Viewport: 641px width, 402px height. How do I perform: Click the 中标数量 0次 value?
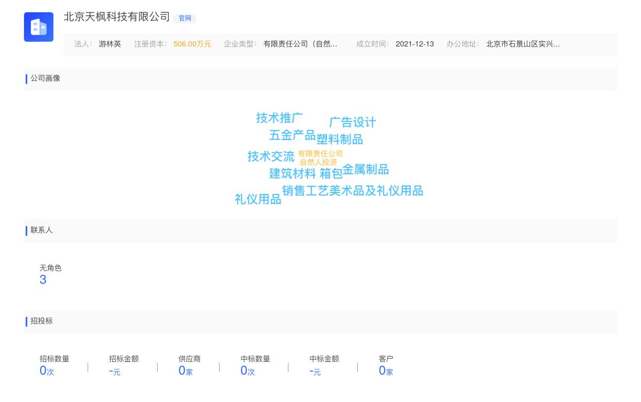tap(248, 371)
